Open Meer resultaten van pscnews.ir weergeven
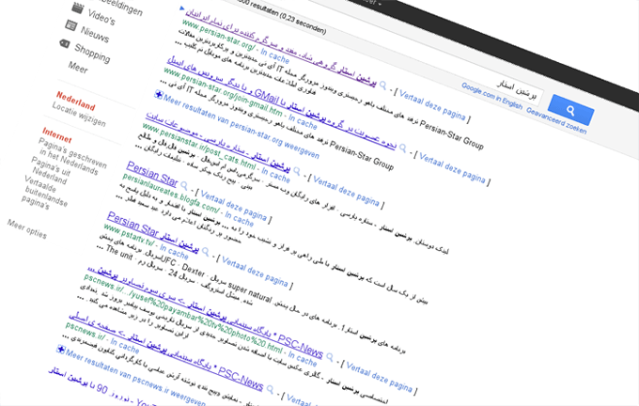 point(135,379)
